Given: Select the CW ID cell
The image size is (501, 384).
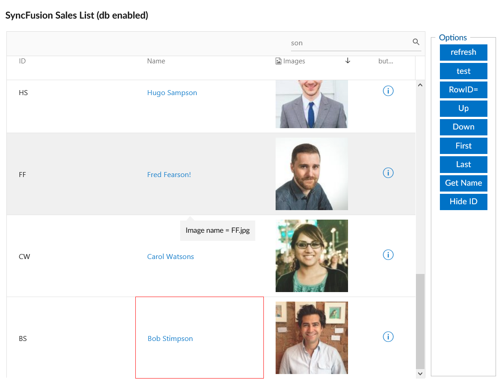Looking at the screenshot, I should (24, 256).
